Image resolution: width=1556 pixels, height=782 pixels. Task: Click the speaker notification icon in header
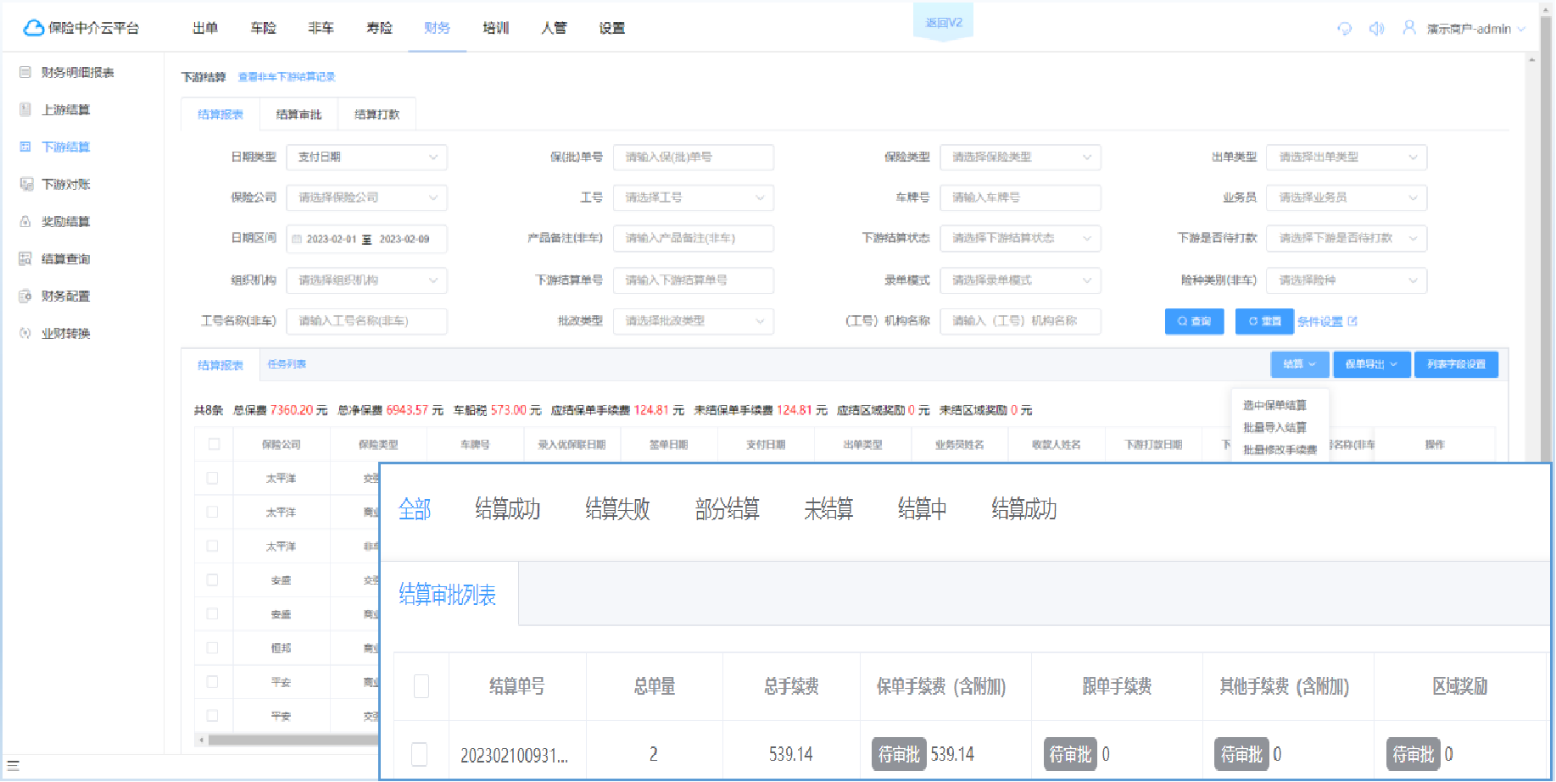tap(1376, 29)
